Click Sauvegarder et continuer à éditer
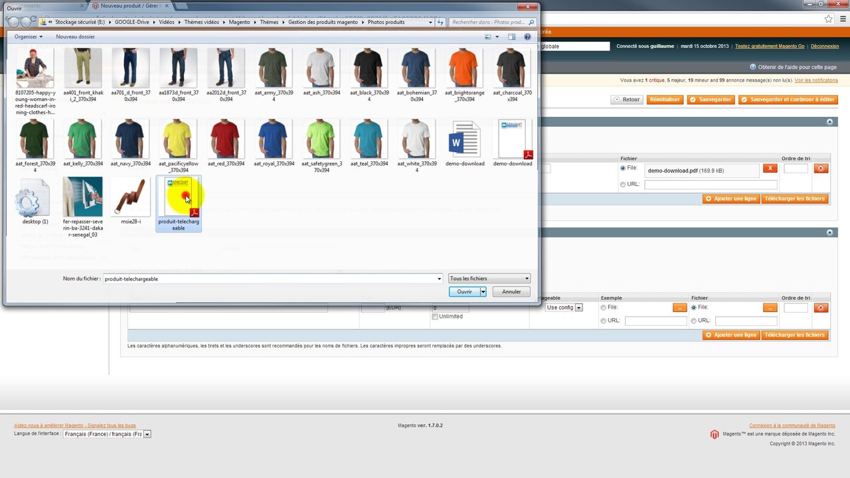 click(788, 100)
